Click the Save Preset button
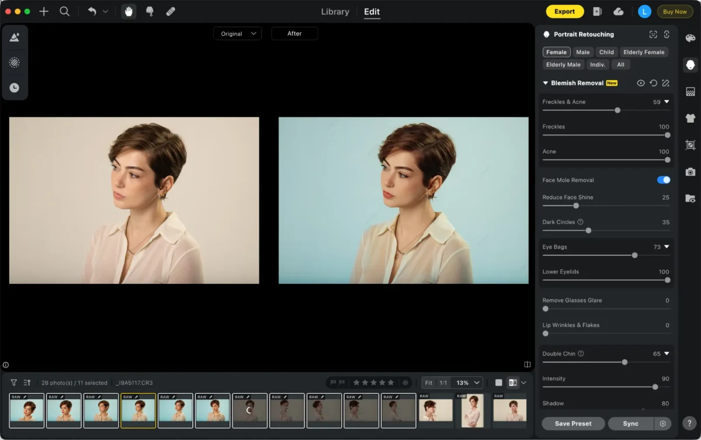The width and height of the screenshot is (701, 440). pyautogui.click(x=572, y=424)
